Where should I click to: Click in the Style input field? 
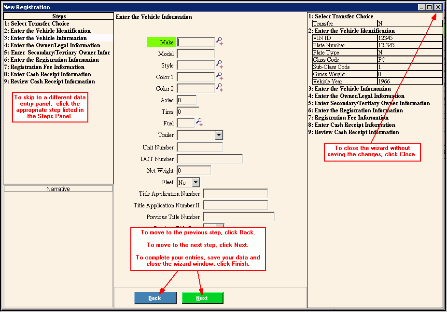(x=196, y=65)
